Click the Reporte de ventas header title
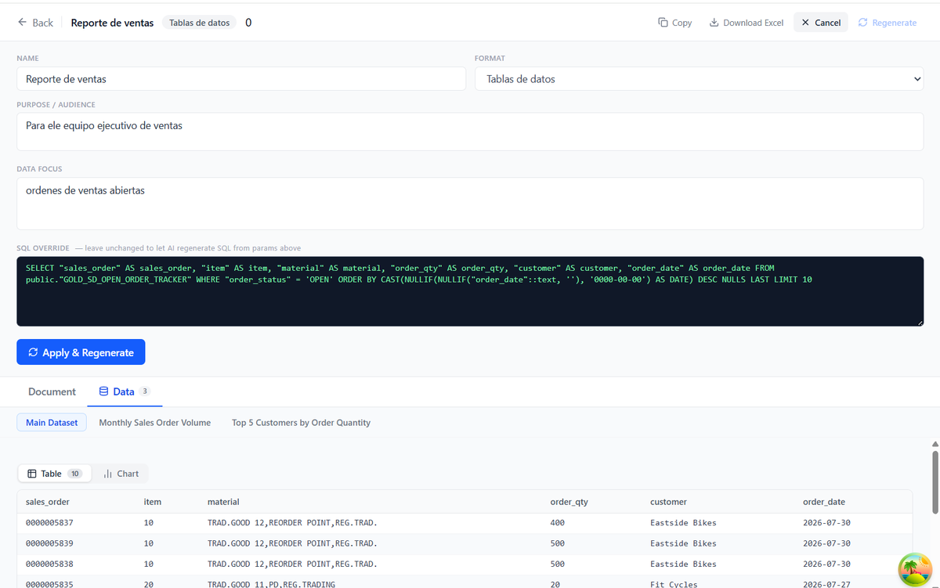Image resolution: width=940 pixels, height=588 pixels. point(112,23)
